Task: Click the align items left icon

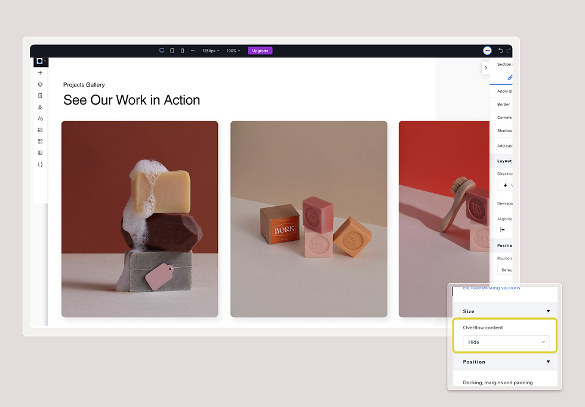Action: (x=503, y=229)
